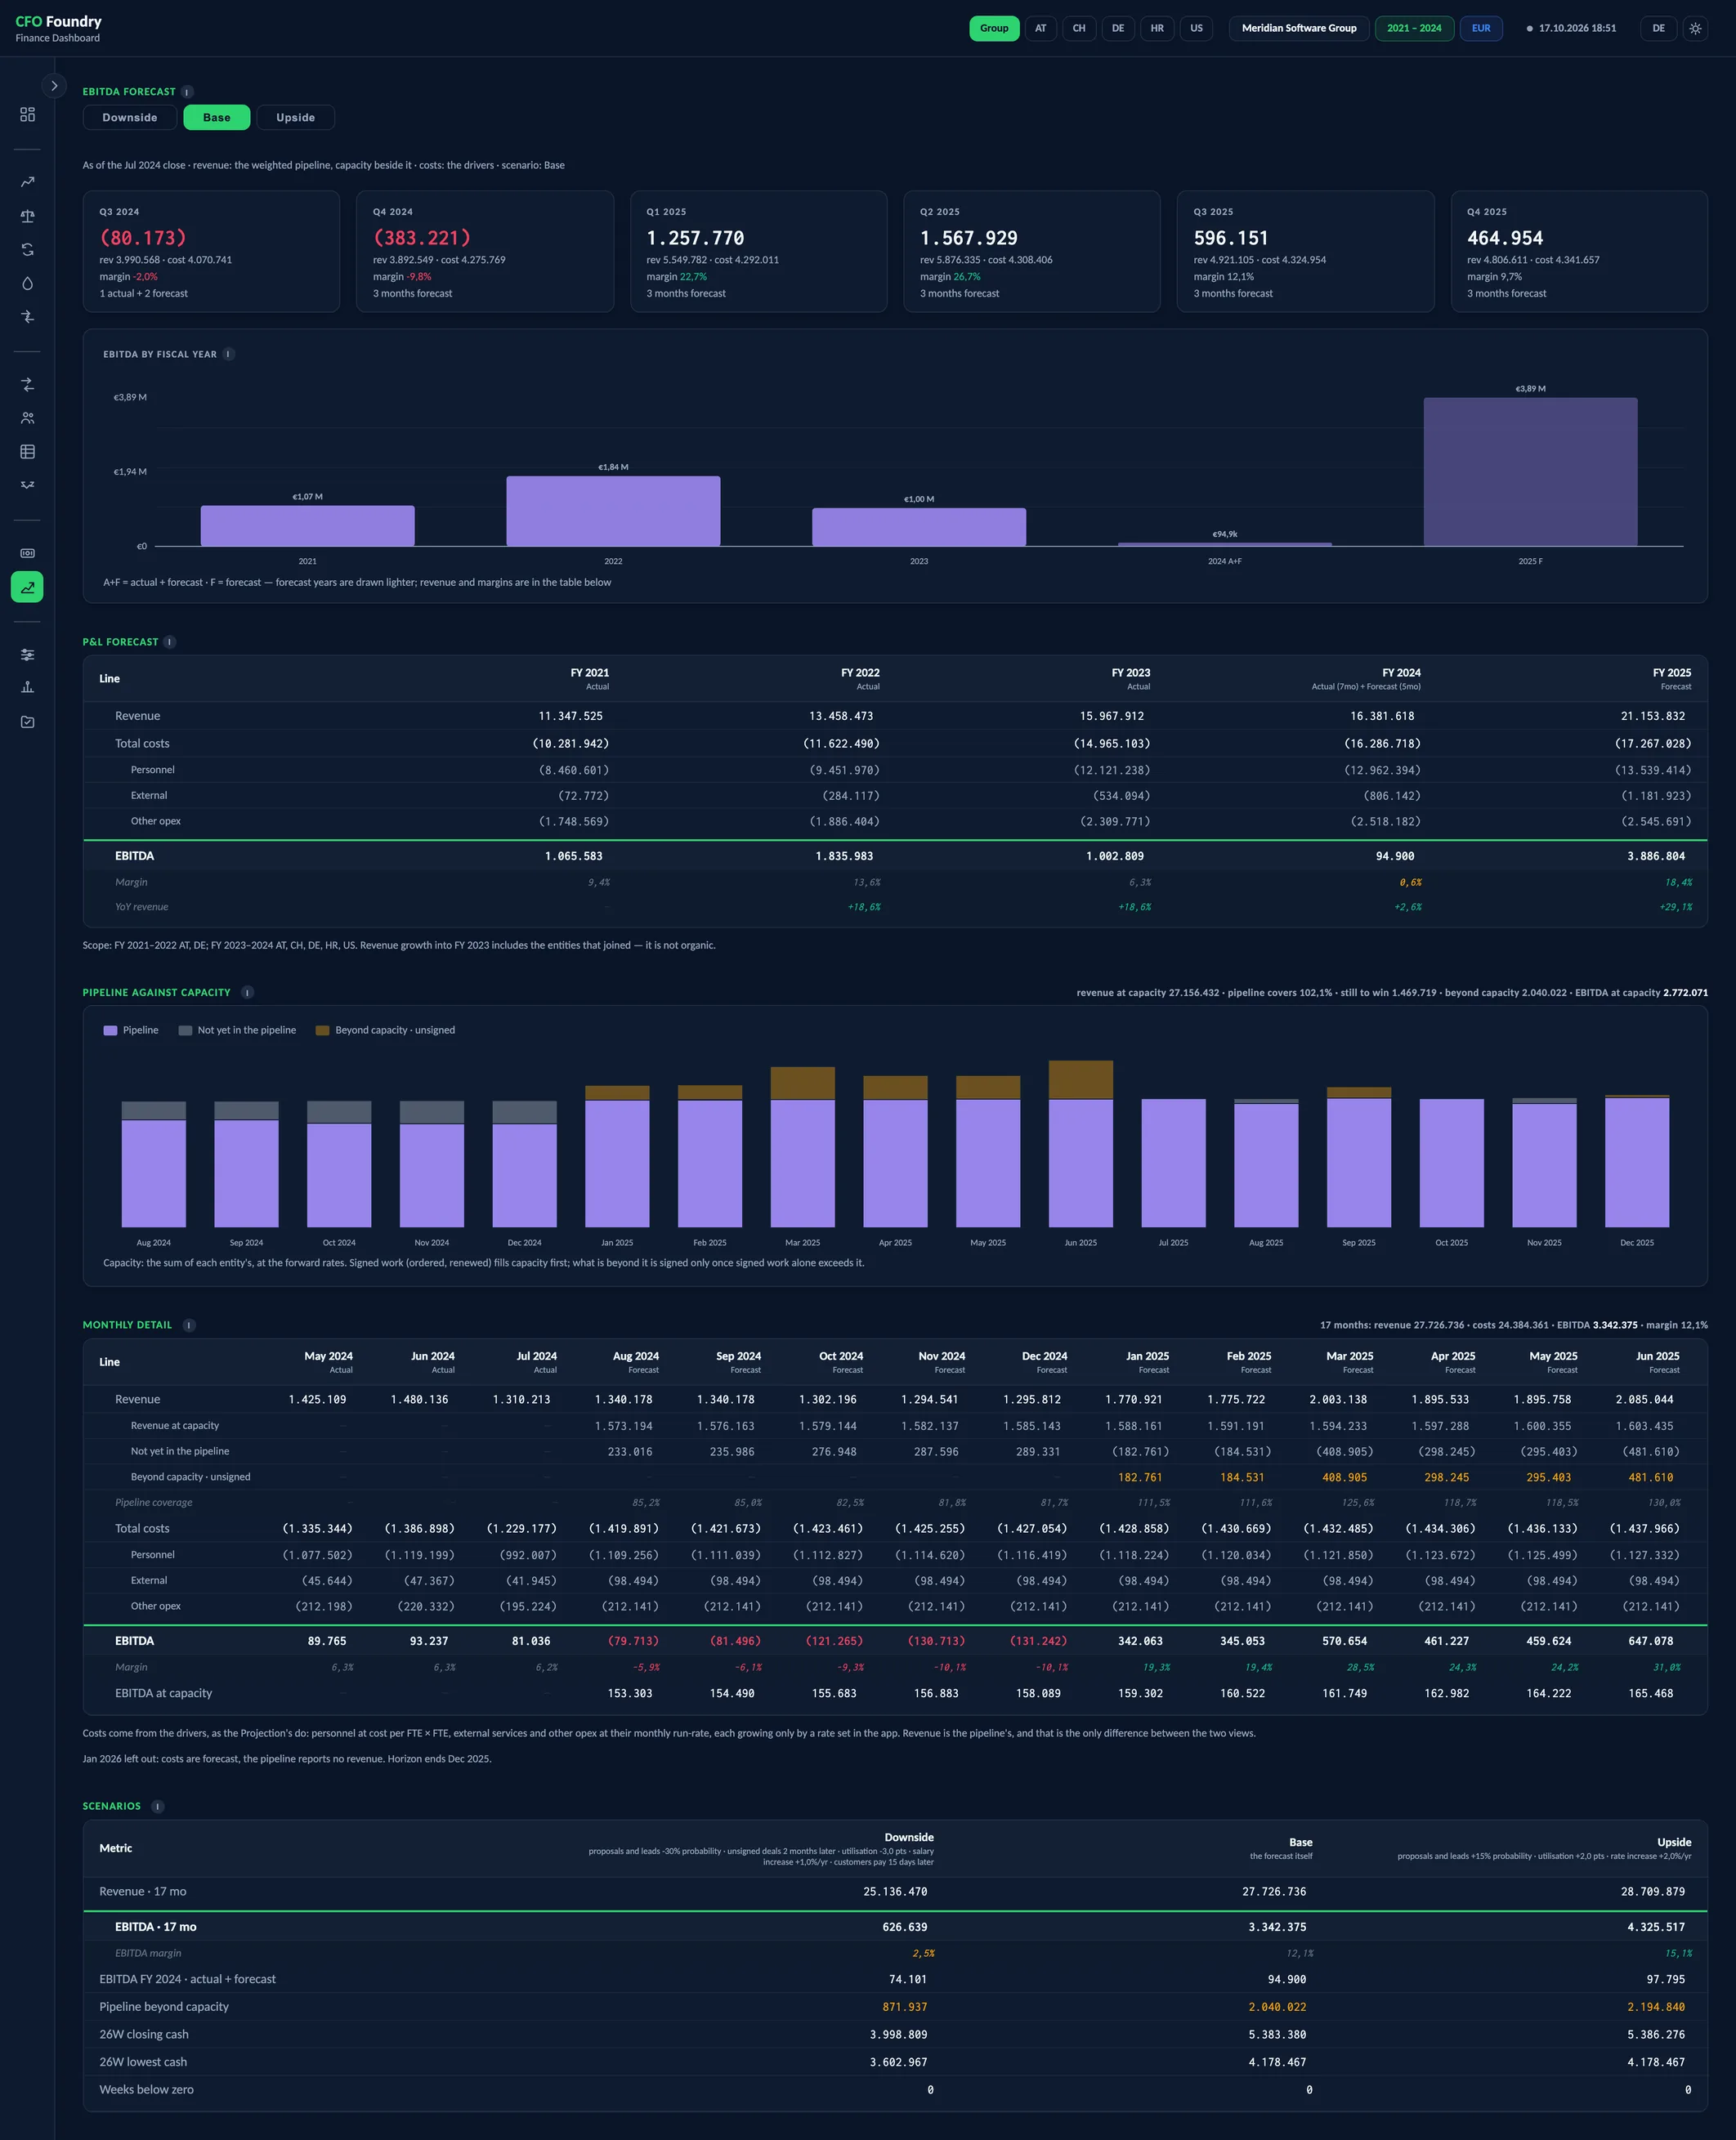Open the EUR currency selector
Screen dimensions: 1736x2140
[1481, 28]
